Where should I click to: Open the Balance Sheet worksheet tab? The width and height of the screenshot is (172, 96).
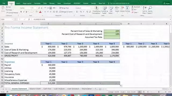click(x=35, y=89)
